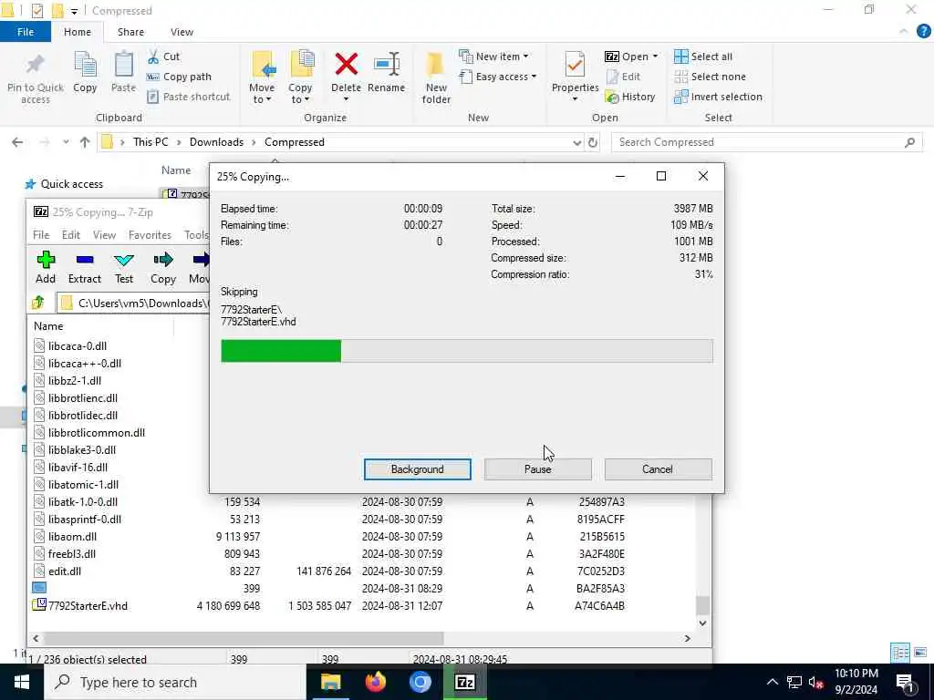Image resolution: width=934 pixels, height=700 pixels.
Task: Select the 7792StarterE.vhd file row
Action: pyautogui.click(x=362, y=605)
